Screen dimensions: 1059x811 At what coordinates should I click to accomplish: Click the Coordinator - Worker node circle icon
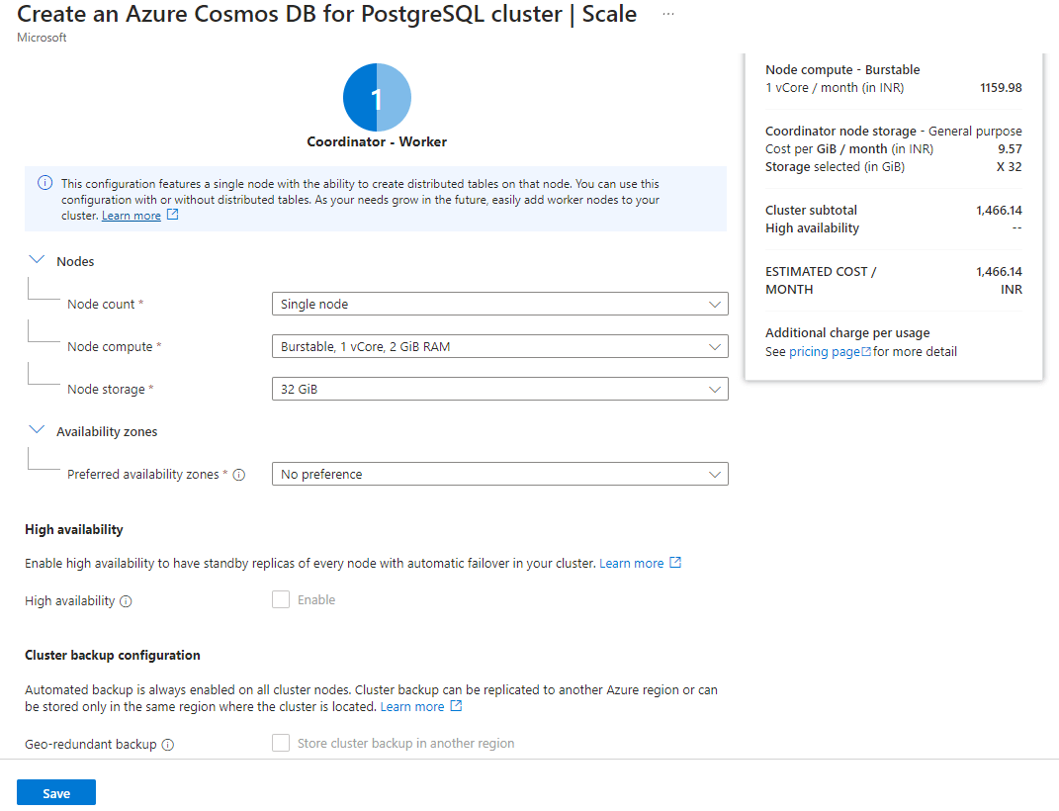377,97
